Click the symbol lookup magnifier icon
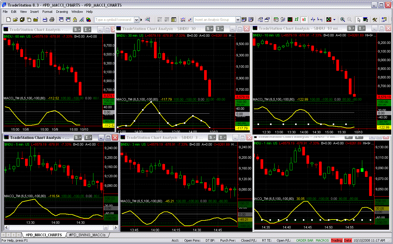The width and height of the screenshot is (393, 244). tap(147, 20)
